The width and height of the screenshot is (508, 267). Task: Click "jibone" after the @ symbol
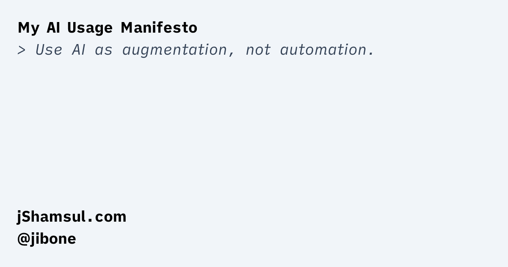pyautogui.click(x=52, y=239)
